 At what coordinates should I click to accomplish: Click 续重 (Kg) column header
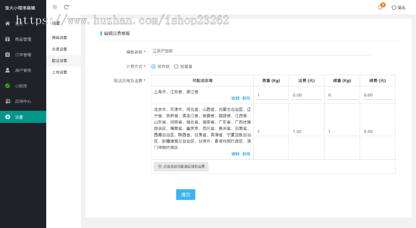(x=342, y=80)
